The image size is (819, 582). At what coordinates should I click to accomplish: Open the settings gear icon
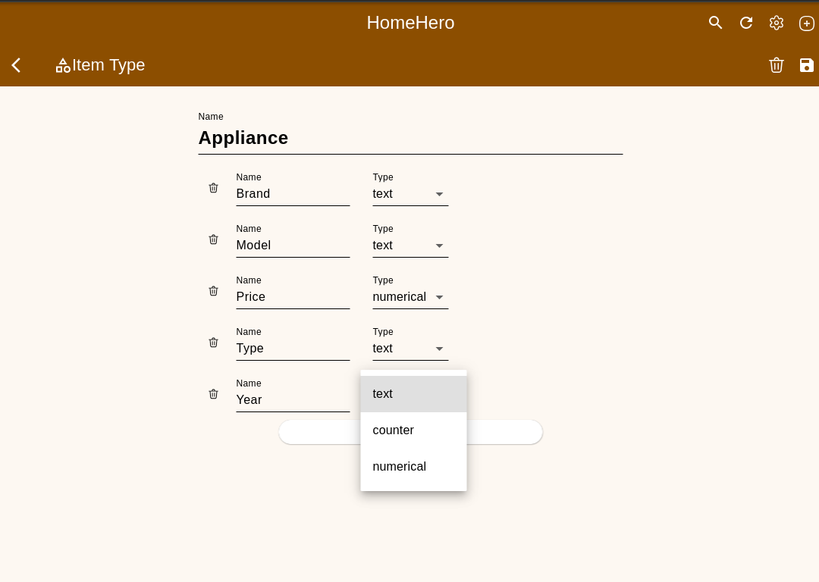click(x=776, y=23)
